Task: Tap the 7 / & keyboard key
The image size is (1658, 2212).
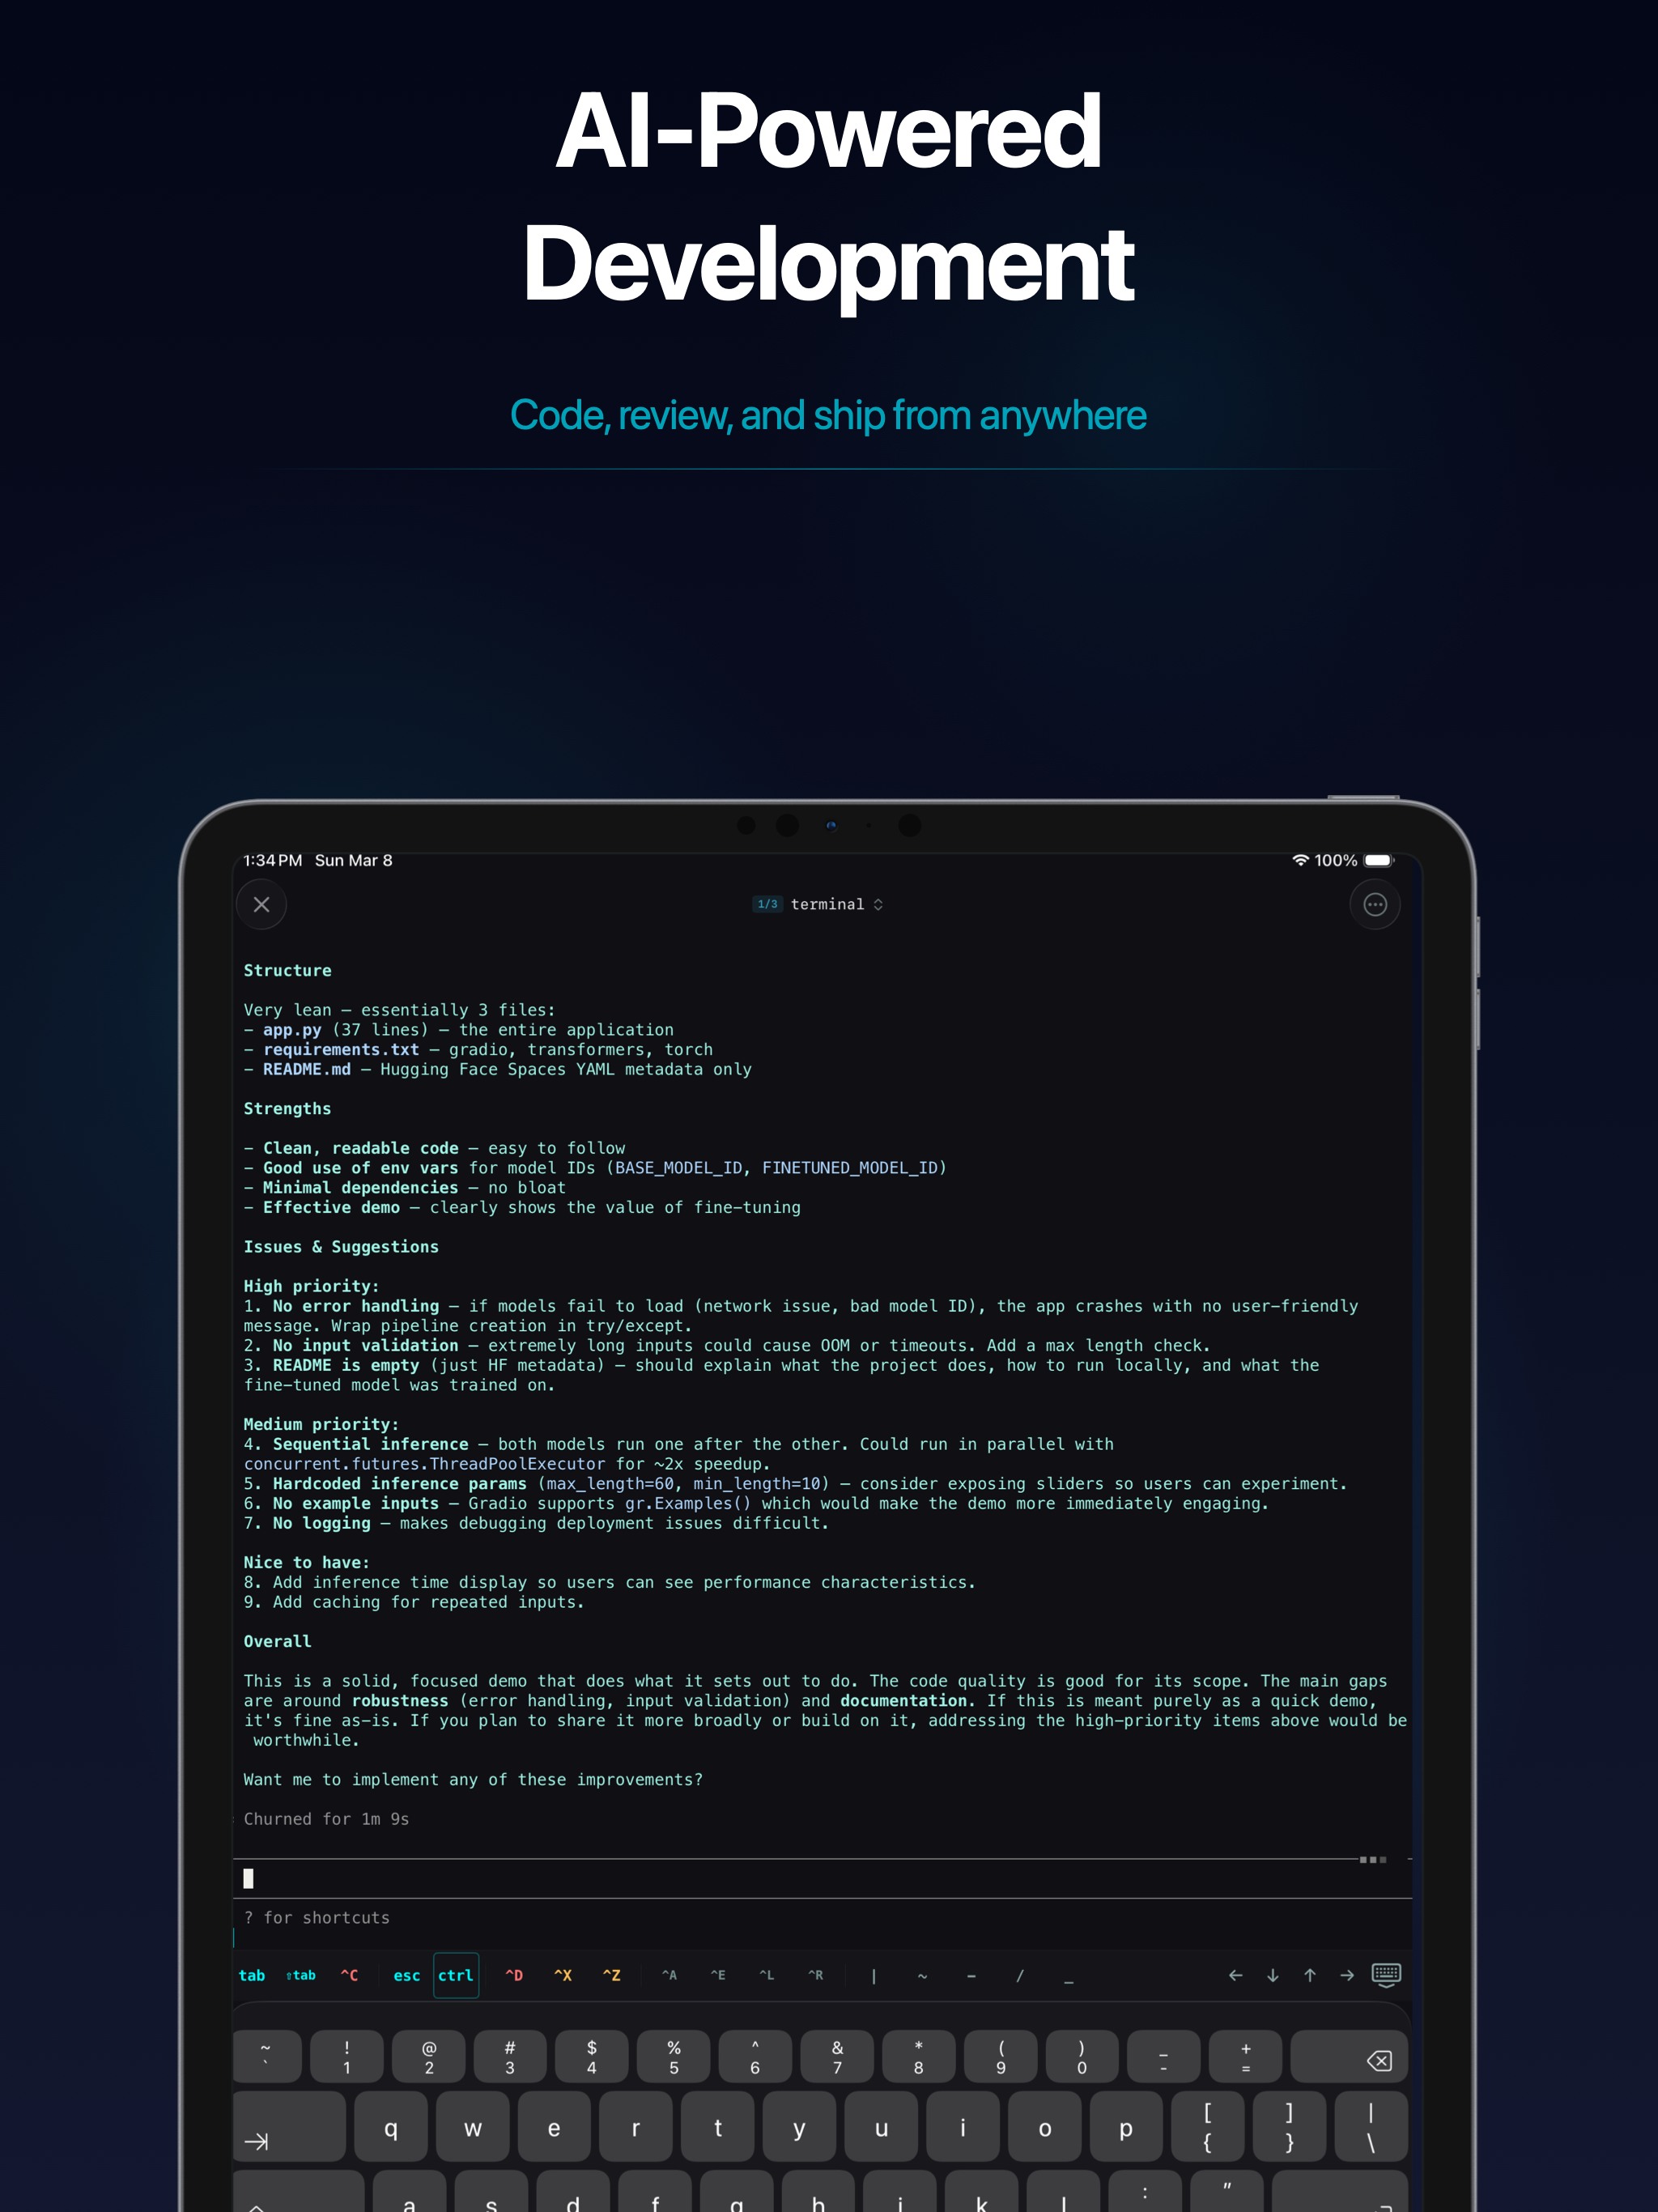Action: [x=837, y=2056]
